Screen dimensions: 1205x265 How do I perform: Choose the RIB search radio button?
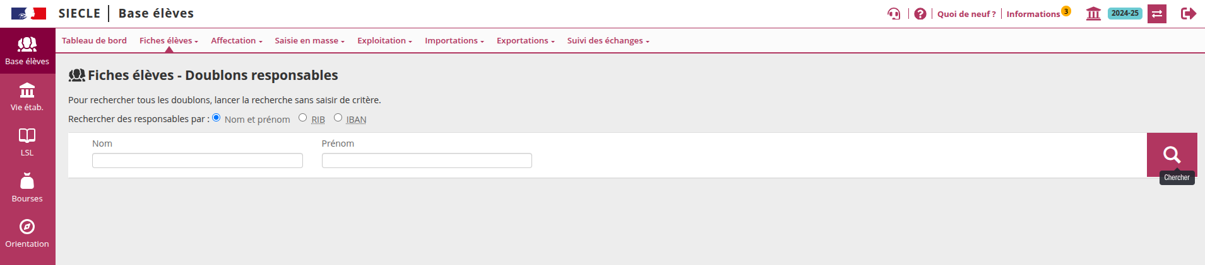coord(303,118)
